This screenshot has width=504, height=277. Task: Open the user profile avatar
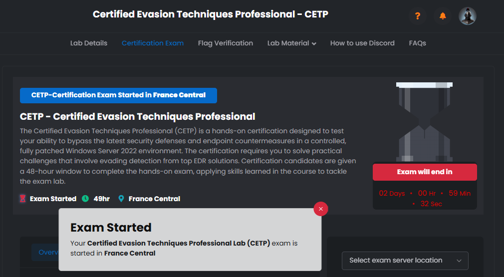point(468,16)
